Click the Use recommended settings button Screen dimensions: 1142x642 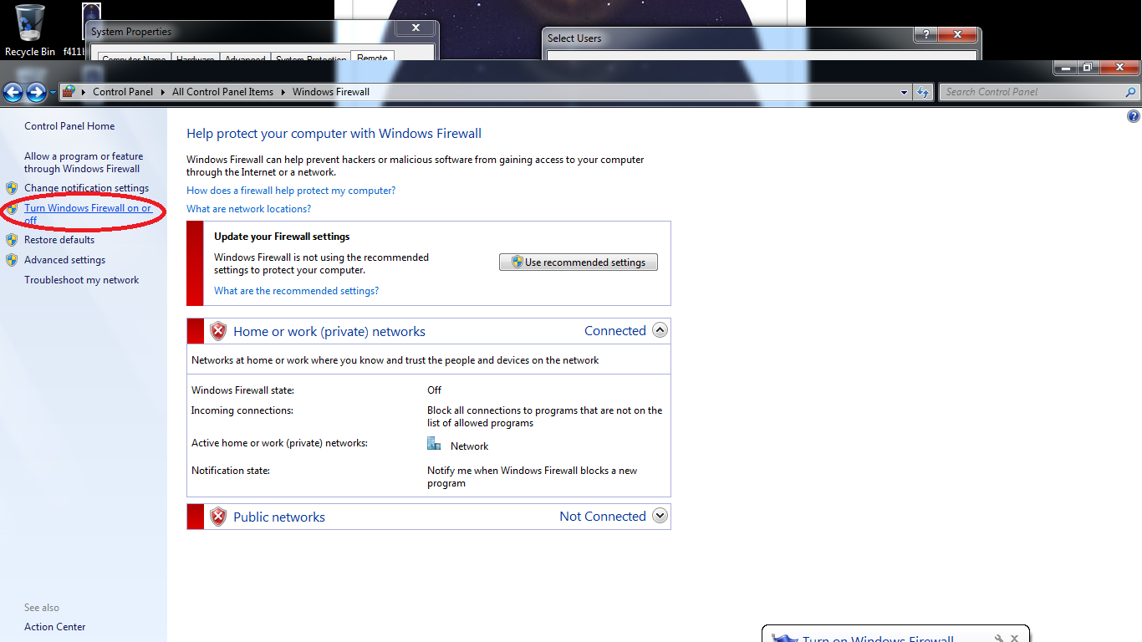coord(578,262)
